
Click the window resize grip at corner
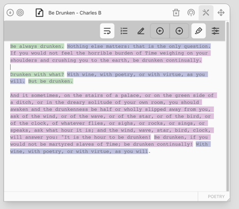228,200
